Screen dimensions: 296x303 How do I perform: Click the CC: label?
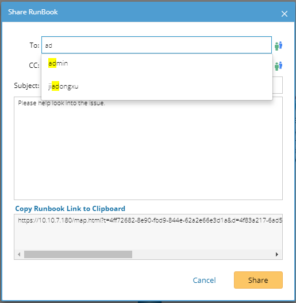coord(34,66)
